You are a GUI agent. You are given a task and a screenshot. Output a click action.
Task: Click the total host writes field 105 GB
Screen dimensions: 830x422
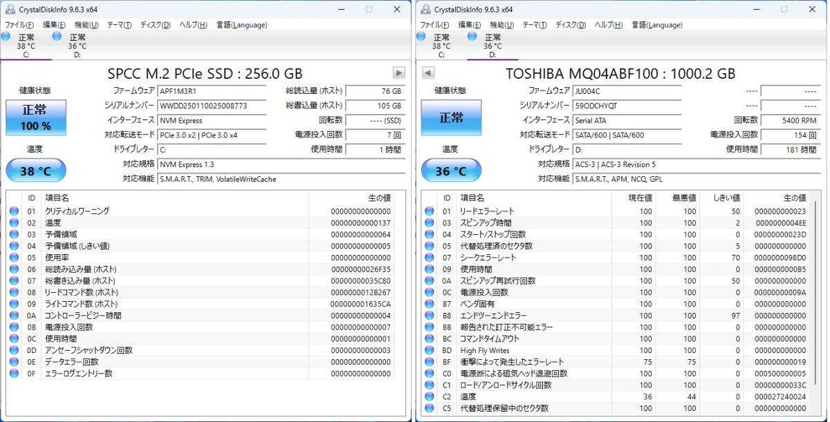coord(375,106)
